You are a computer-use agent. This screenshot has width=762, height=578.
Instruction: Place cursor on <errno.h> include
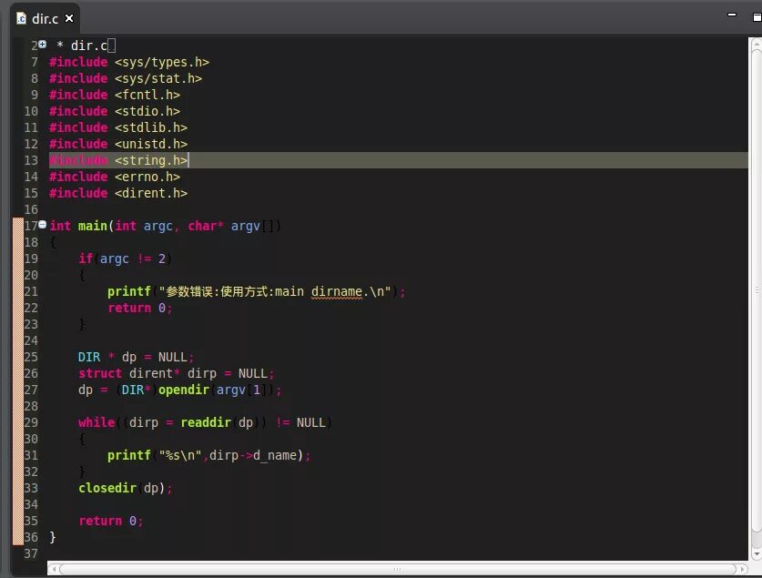[147, 177]
